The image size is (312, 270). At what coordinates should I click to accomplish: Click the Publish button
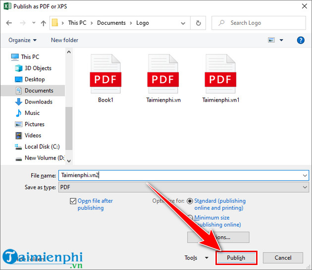click(x=236, y=258)
